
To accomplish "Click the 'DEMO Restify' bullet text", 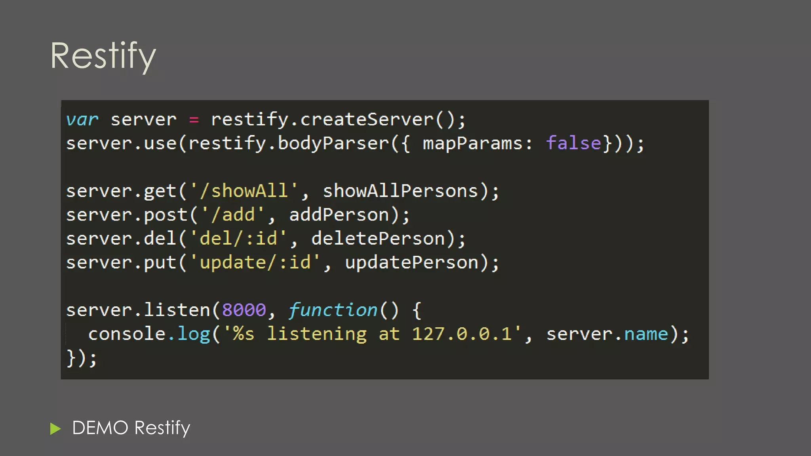I will (131, 428).
